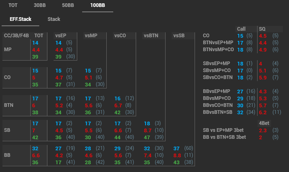Screen dimensions: 289x172
Task: Open the 50BB tab
Action: tap(68, 5)
